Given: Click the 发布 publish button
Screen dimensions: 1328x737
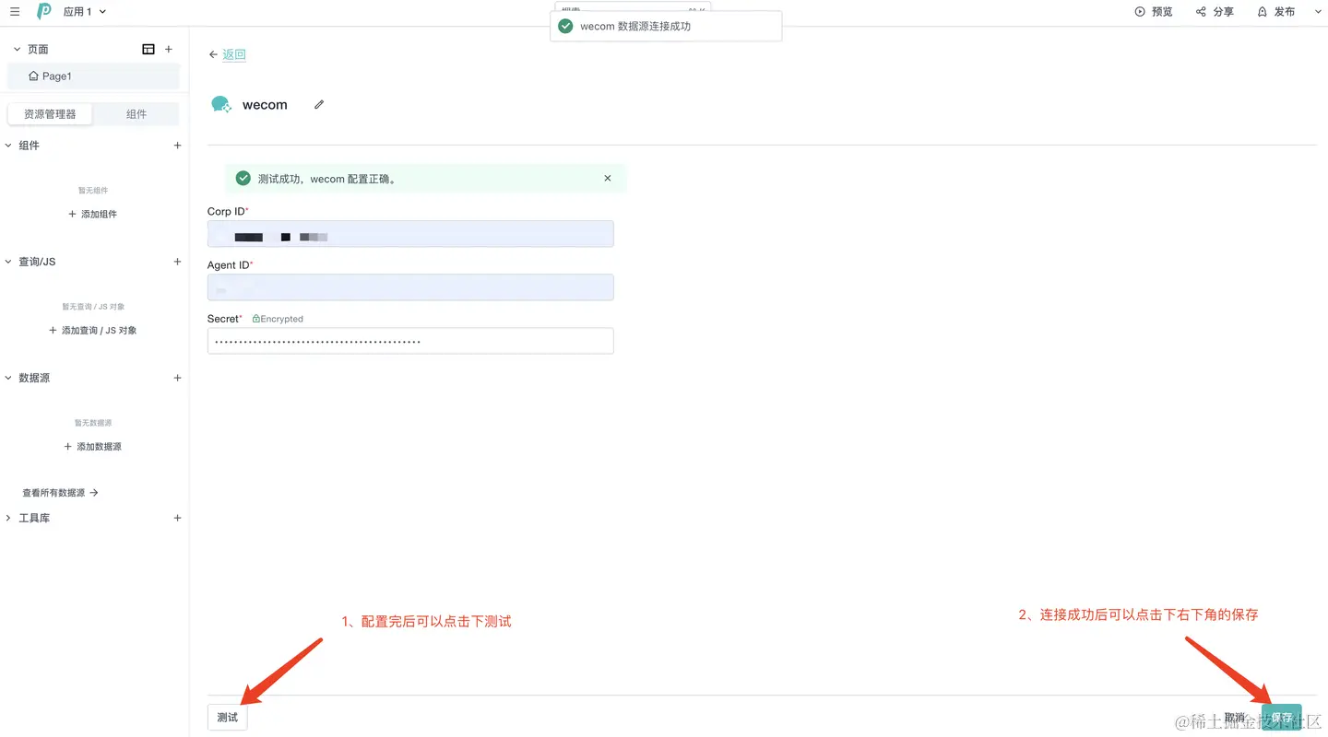Looking at the screenshot, I should [1275, 12].
